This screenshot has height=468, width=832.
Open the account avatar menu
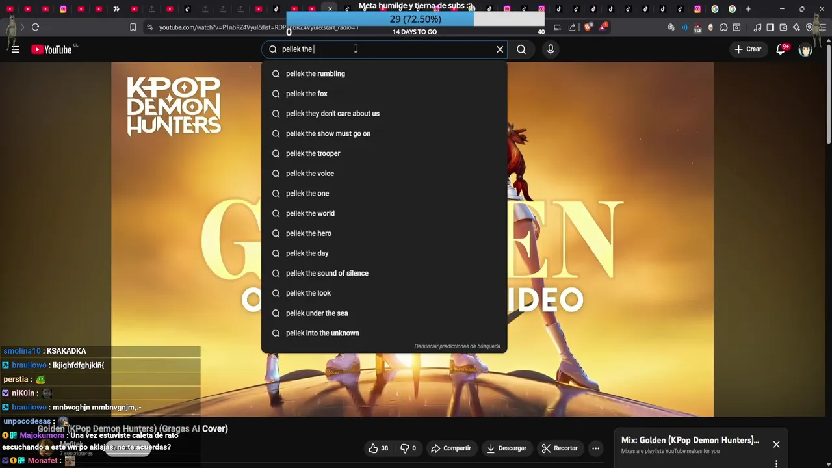click(805, 49)
